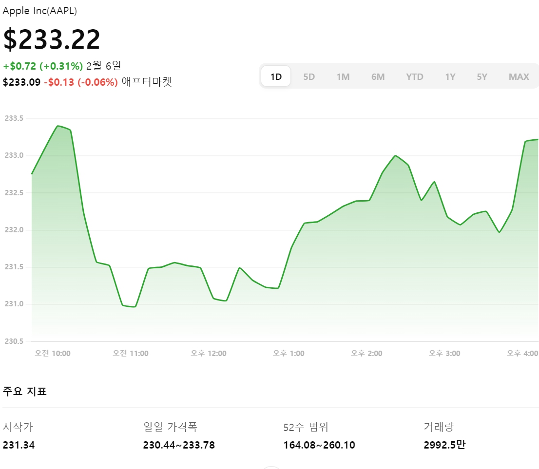Click the 232.0 y-axis label
This screenshot has width=539, height=469.
(14, 229)
